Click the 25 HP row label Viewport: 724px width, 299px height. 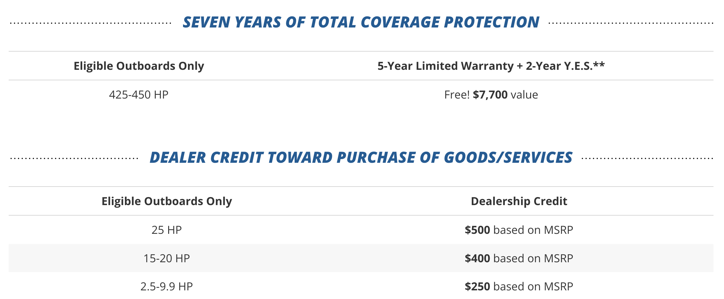click(x=167, y=230)
